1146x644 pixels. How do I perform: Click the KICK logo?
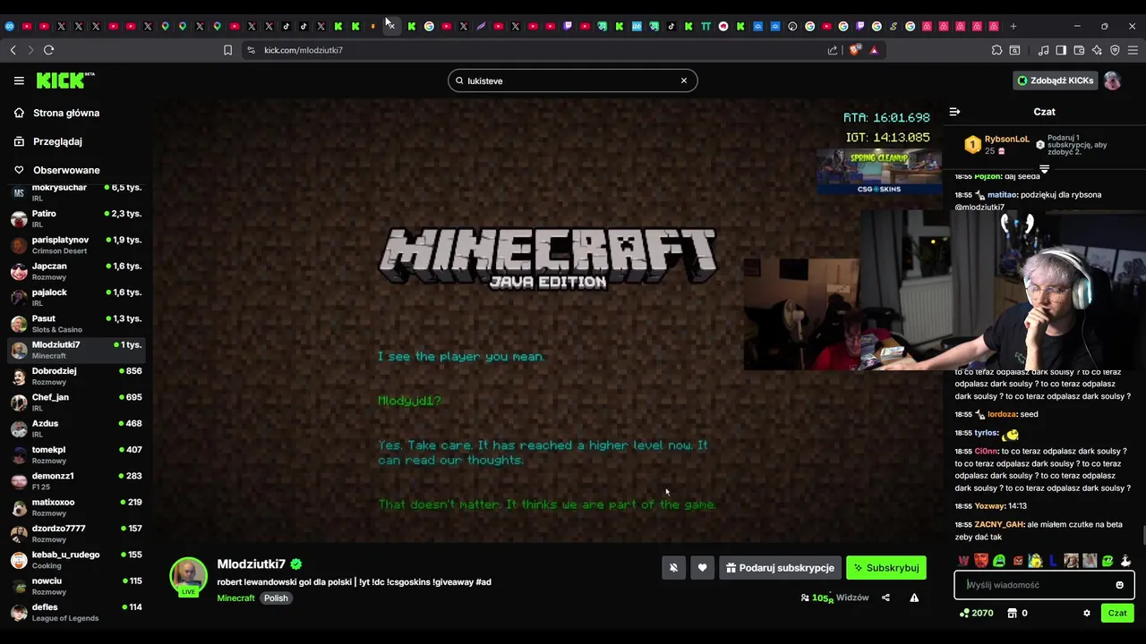coord(65,80)
